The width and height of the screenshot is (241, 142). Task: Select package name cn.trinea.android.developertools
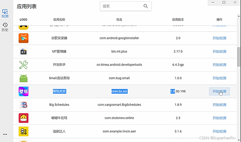pyautogui.click(x=119, y=65)
